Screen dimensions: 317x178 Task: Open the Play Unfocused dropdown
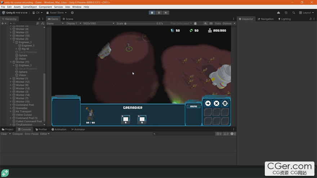181,23
